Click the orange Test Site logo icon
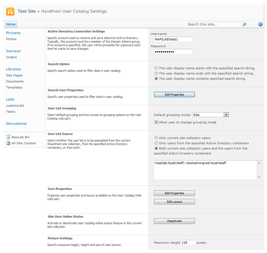 tap(10, 11)
